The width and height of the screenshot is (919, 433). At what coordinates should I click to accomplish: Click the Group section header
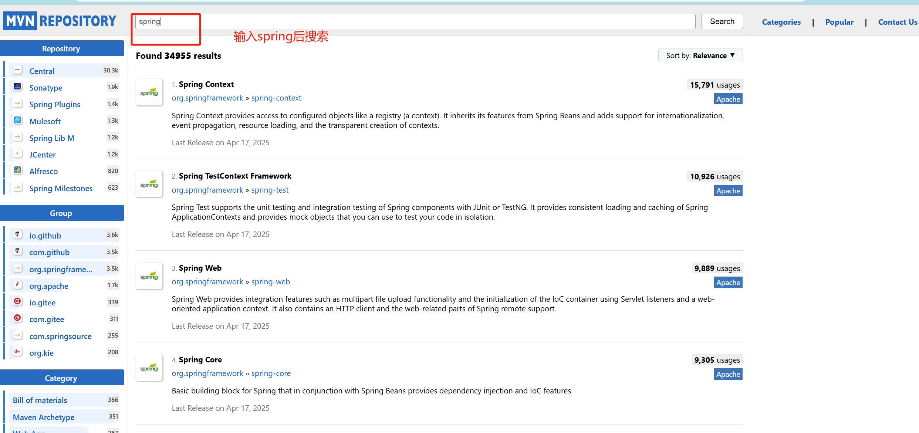62,213
